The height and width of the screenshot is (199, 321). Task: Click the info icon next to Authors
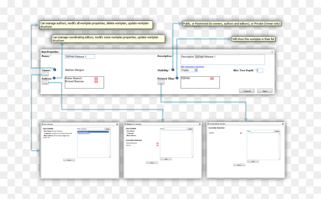point(54,78)
